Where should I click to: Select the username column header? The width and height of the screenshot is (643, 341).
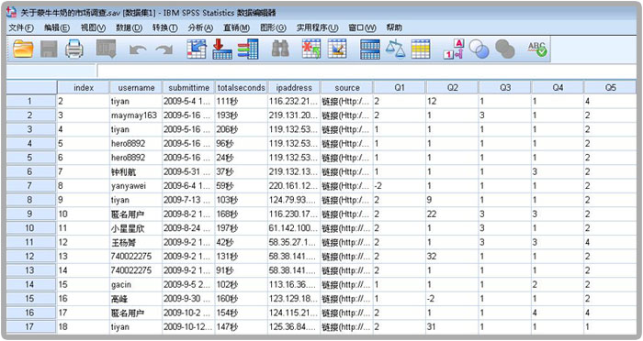(136, 88)
